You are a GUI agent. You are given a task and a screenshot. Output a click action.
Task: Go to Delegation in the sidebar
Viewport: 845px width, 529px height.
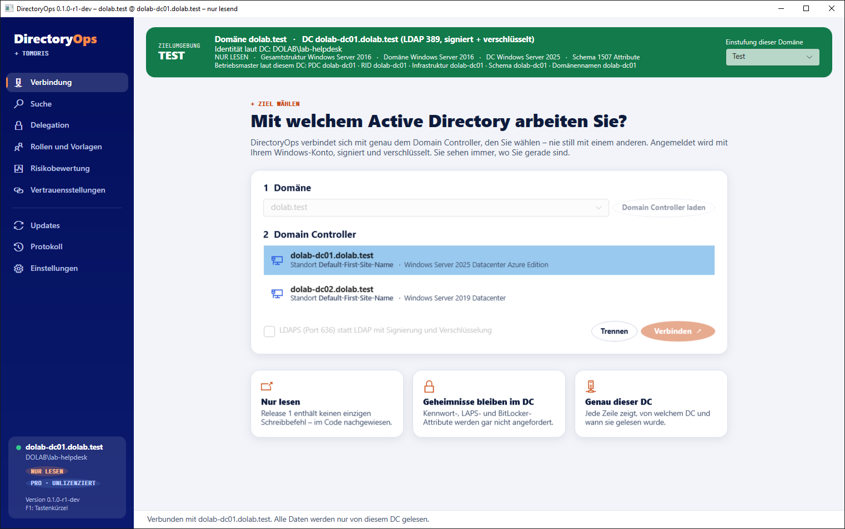point(67,125)
